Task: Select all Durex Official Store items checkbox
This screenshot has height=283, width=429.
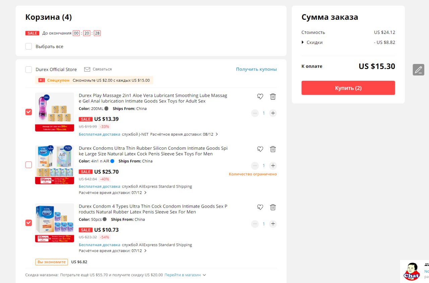Action: click(28, 69)
